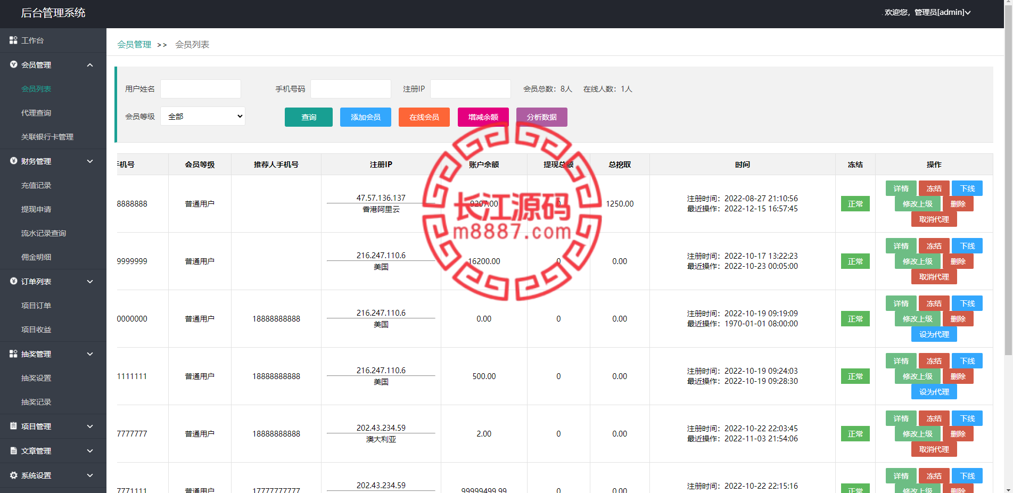Viewport: 1013px width, 493px height.
Task: Toggle the 抽奖管理 menu chevron
Action: (x=90, y=354)
